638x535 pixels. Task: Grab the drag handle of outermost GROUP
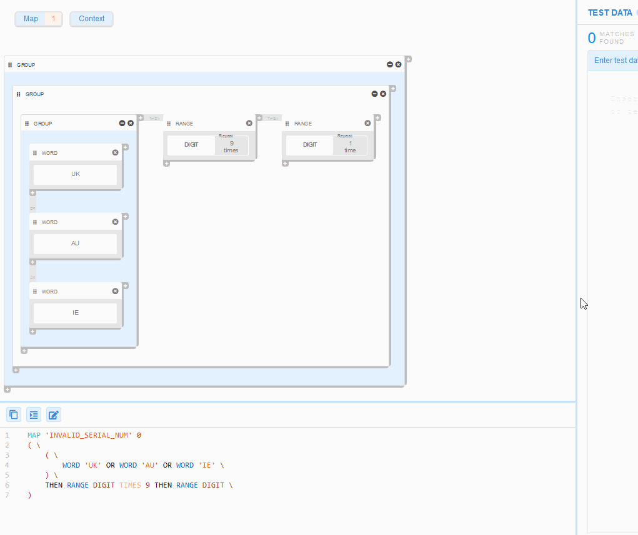pyautogui.click(x=10, y=65)
